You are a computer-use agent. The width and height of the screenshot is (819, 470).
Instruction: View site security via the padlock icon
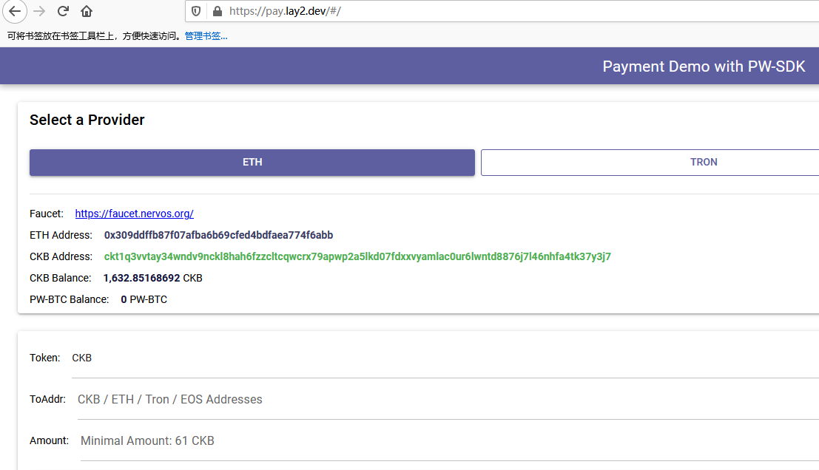[218, 11]
